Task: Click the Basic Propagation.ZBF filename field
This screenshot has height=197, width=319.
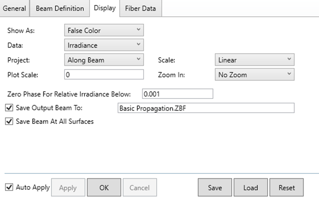Action: tap(205, 108)
